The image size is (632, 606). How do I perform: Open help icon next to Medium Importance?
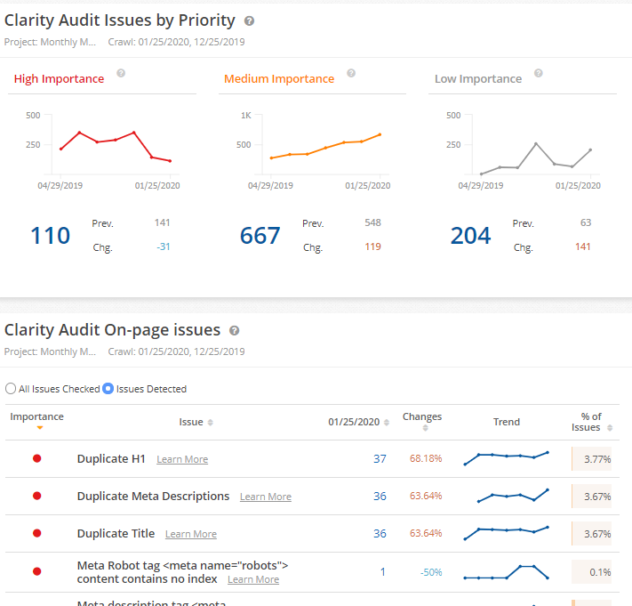click(x=351, y=73)
